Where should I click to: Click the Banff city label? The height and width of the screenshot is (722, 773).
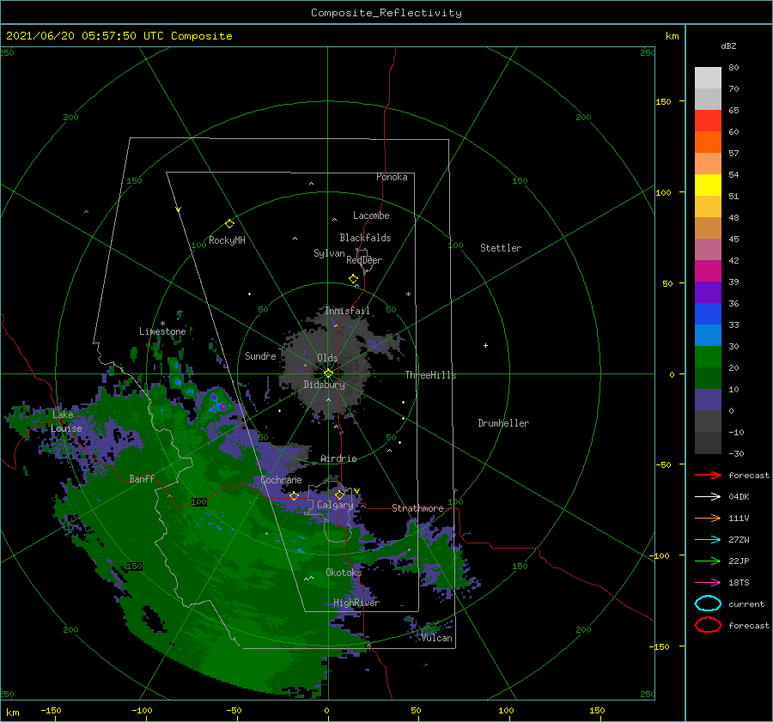142,478
